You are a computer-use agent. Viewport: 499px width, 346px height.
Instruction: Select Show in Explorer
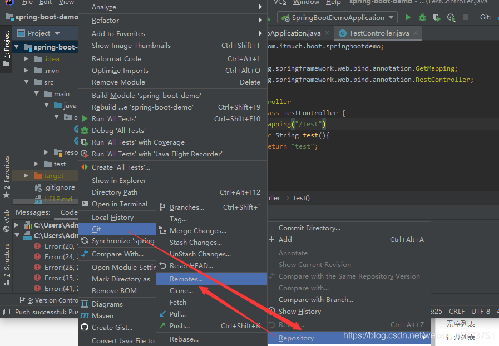pos(173,181)
